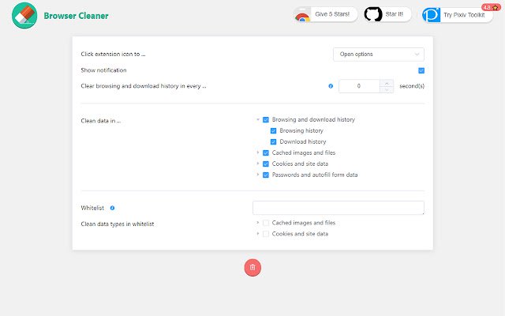Screen dimensions: 505x316
Task: Check whitelist Cached images and files box
Action: pyautogui.click(x=266, y=223)
